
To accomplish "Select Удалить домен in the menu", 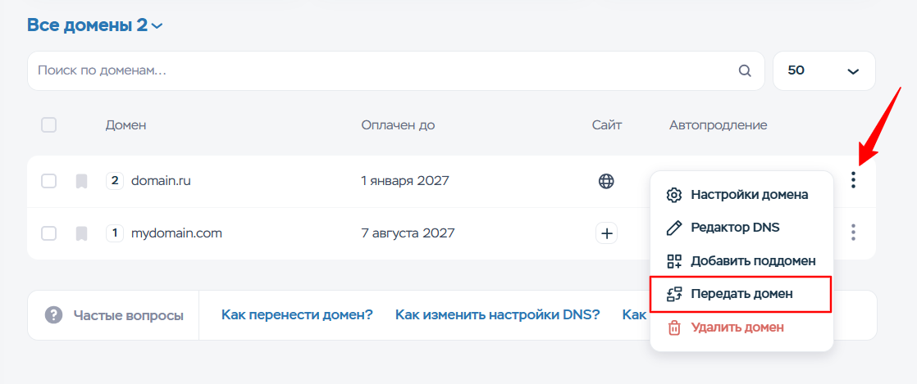I will [737, 328].
